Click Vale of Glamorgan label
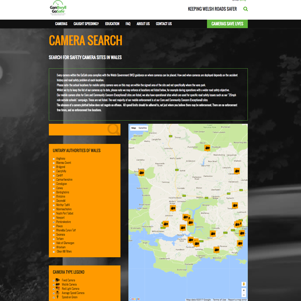The image size is (301, 301). pos(65,243)
